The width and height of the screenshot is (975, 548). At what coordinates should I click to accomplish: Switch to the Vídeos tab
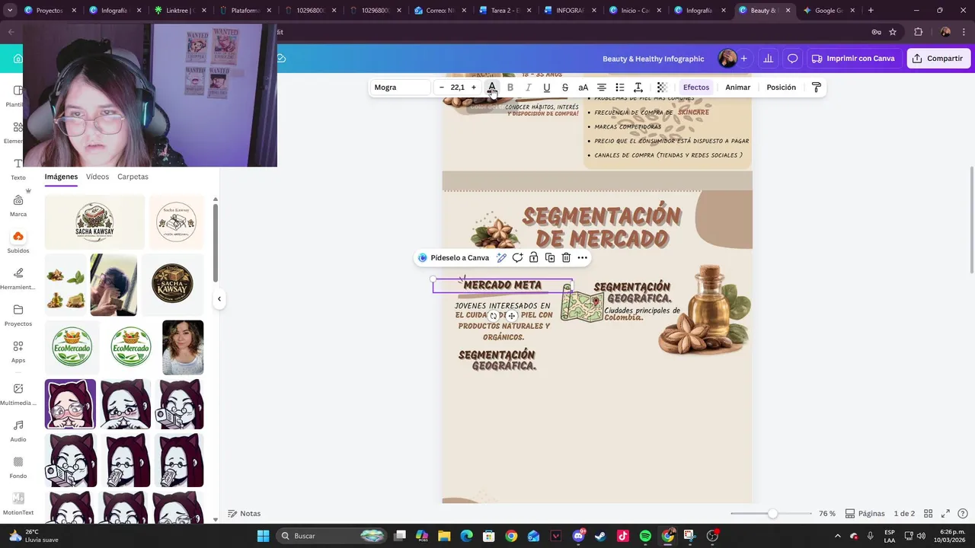tap(97, 177)
